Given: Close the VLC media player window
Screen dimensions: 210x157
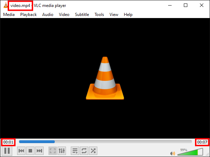Looking at the screenshot, I should tap(202, 5).
